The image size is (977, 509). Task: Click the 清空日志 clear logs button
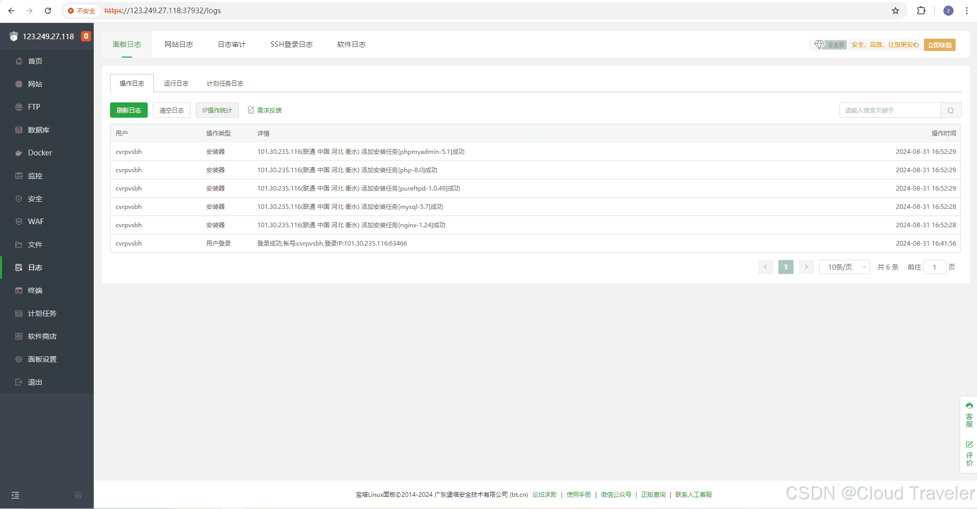(x=171, y=110)
